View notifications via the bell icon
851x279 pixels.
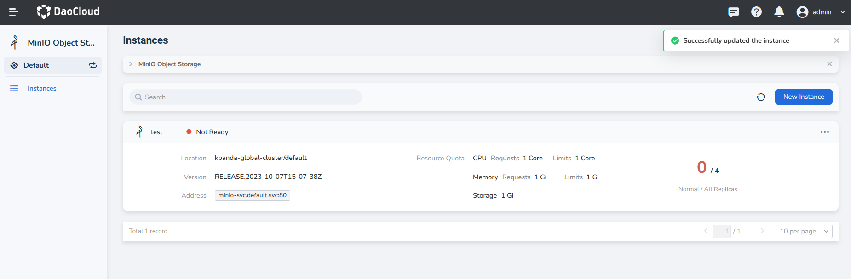[779, 12]
